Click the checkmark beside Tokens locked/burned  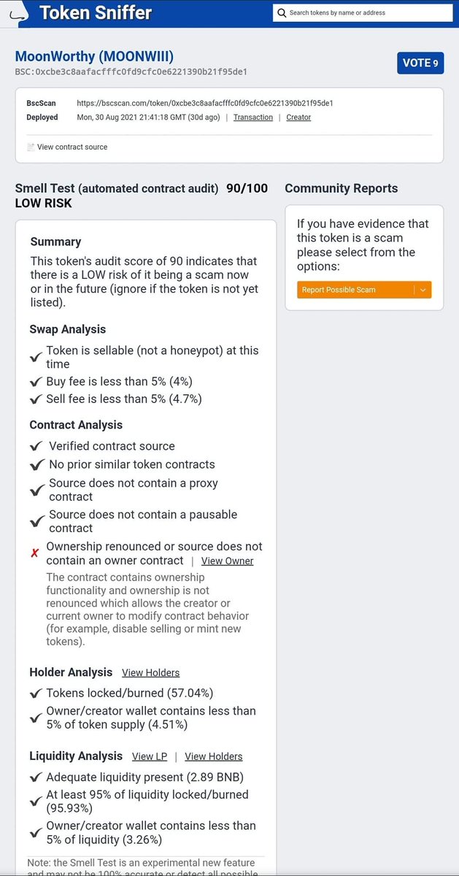36,693
